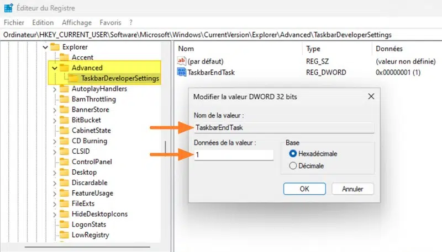
Task: Select the LowRegistry key label
Action: 90,235
